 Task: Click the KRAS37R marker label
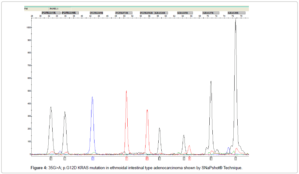pyautogui.click(x=211, y=13)
